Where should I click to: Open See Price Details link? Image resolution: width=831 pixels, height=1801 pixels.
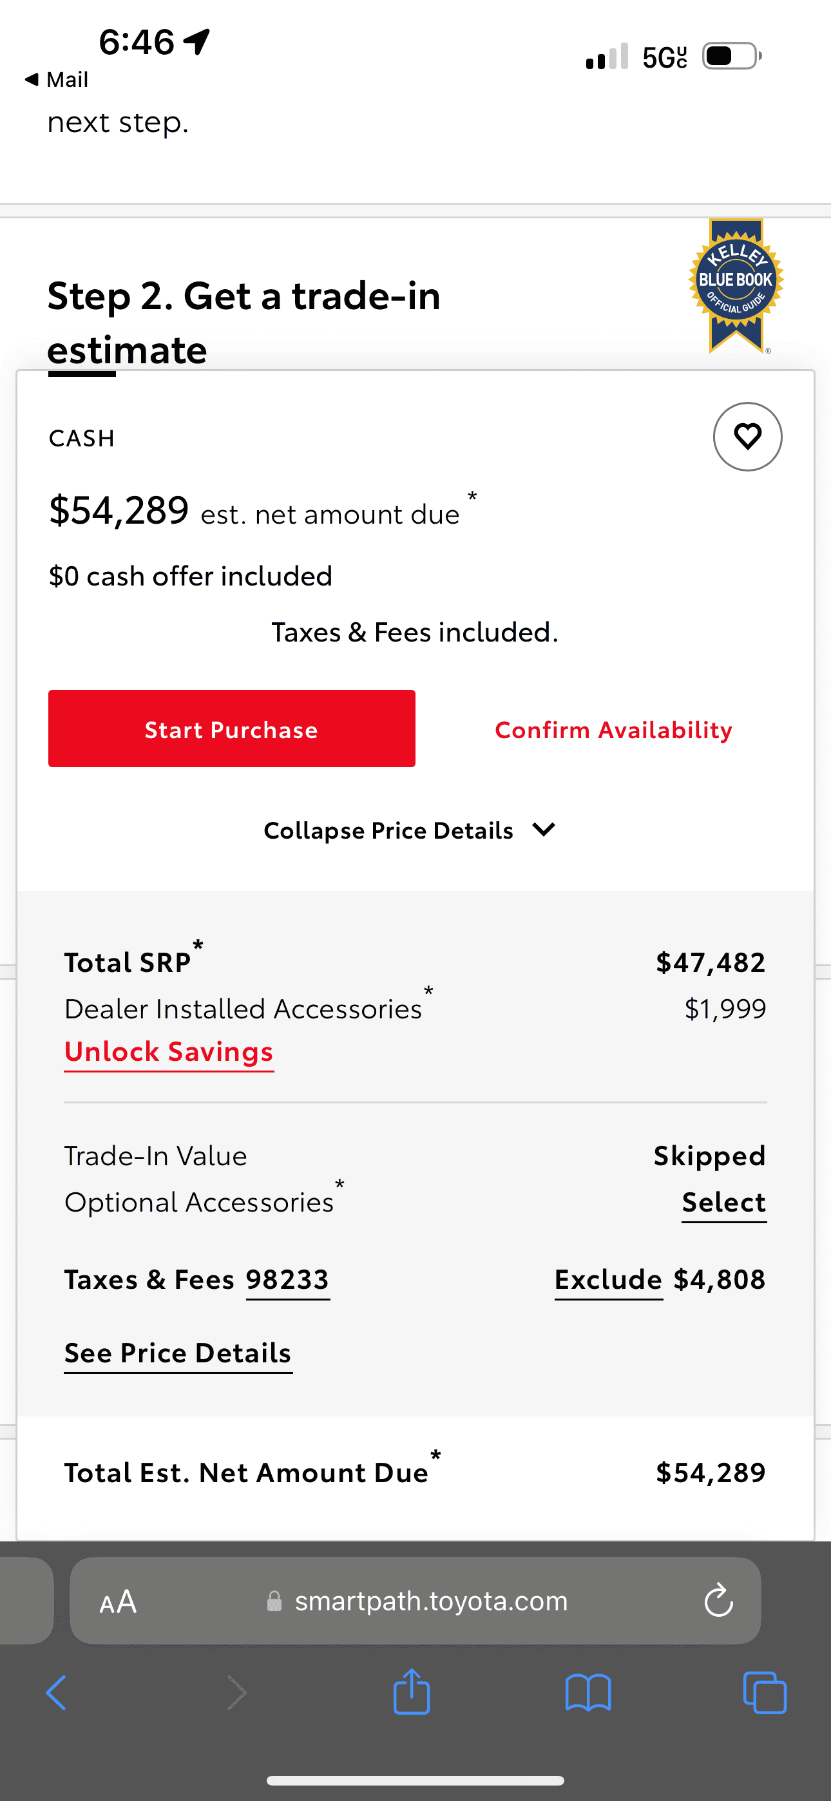point(178,1354)
